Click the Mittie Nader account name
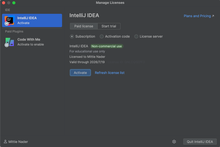220x147 pixels. (x=18, y=142)
